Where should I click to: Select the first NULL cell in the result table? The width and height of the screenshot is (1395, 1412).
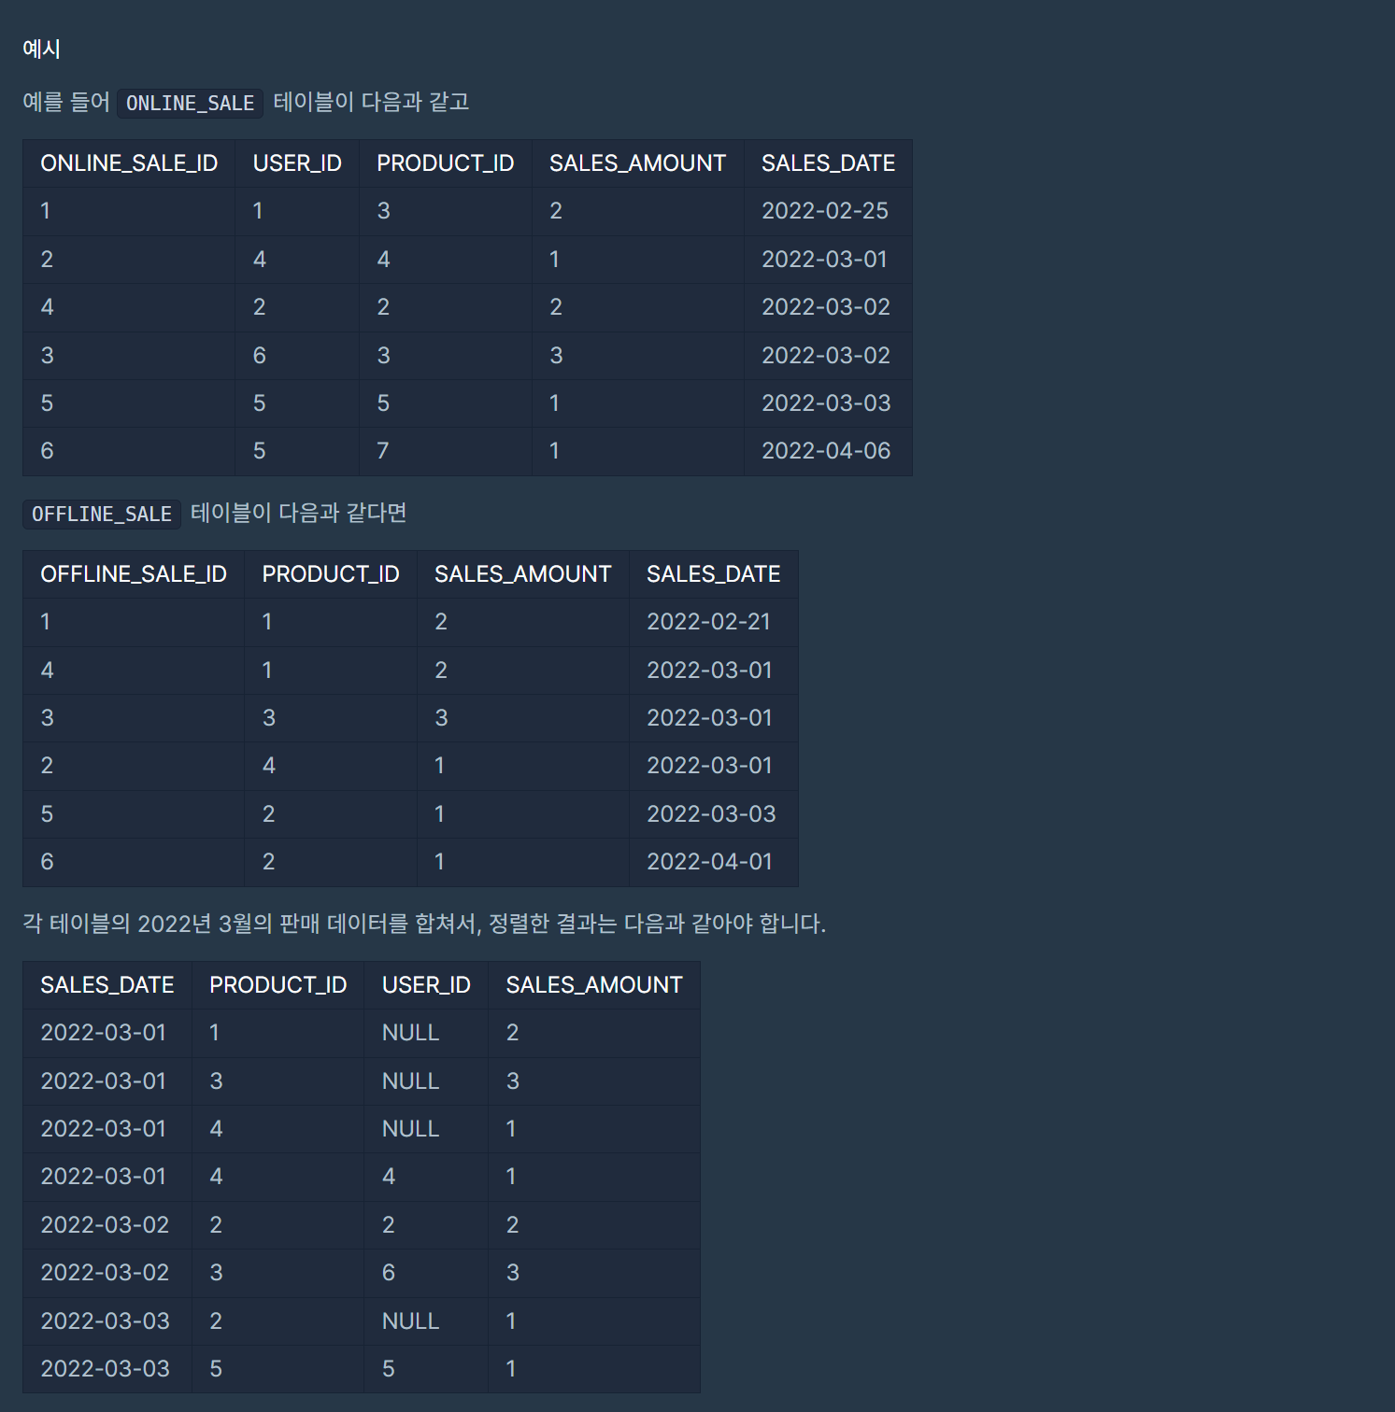point(409,1033)
